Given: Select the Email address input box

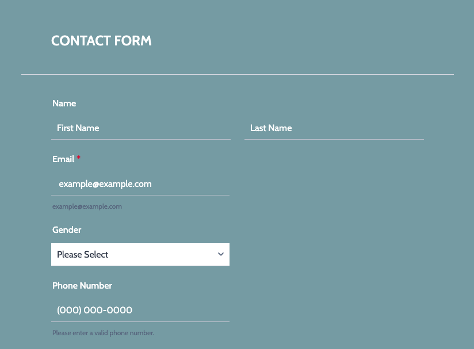Looking at the screenshot, I should point(140,184).
